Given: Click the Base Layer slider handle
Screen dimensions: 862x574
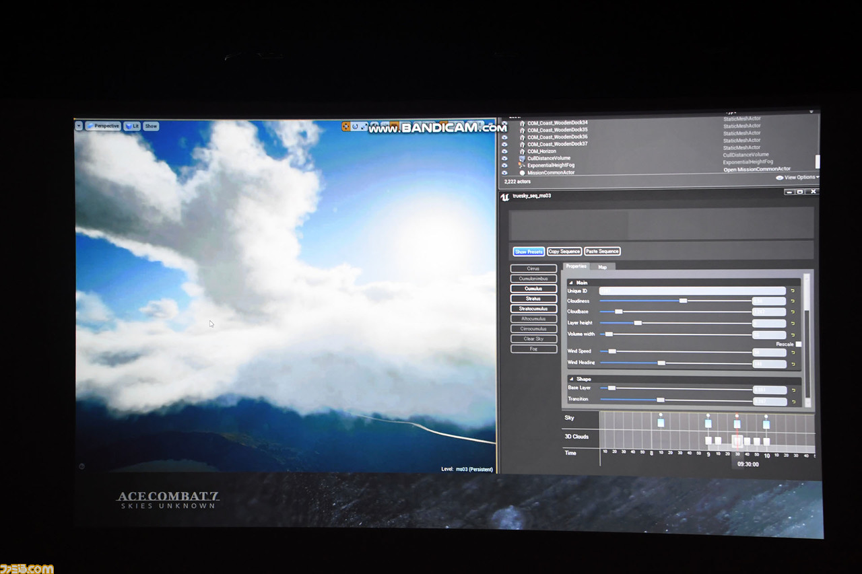Looking at the screenshot, I should [611, 388].
